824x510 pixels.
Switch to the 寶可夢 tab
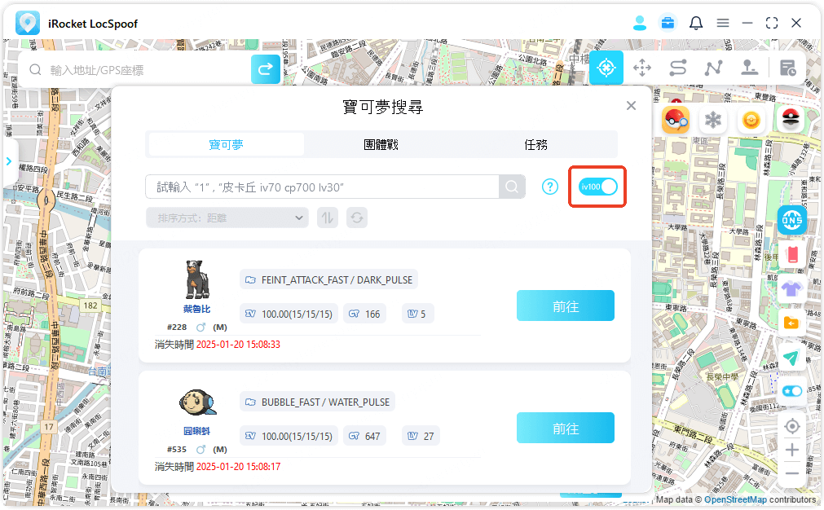[227, 144]
